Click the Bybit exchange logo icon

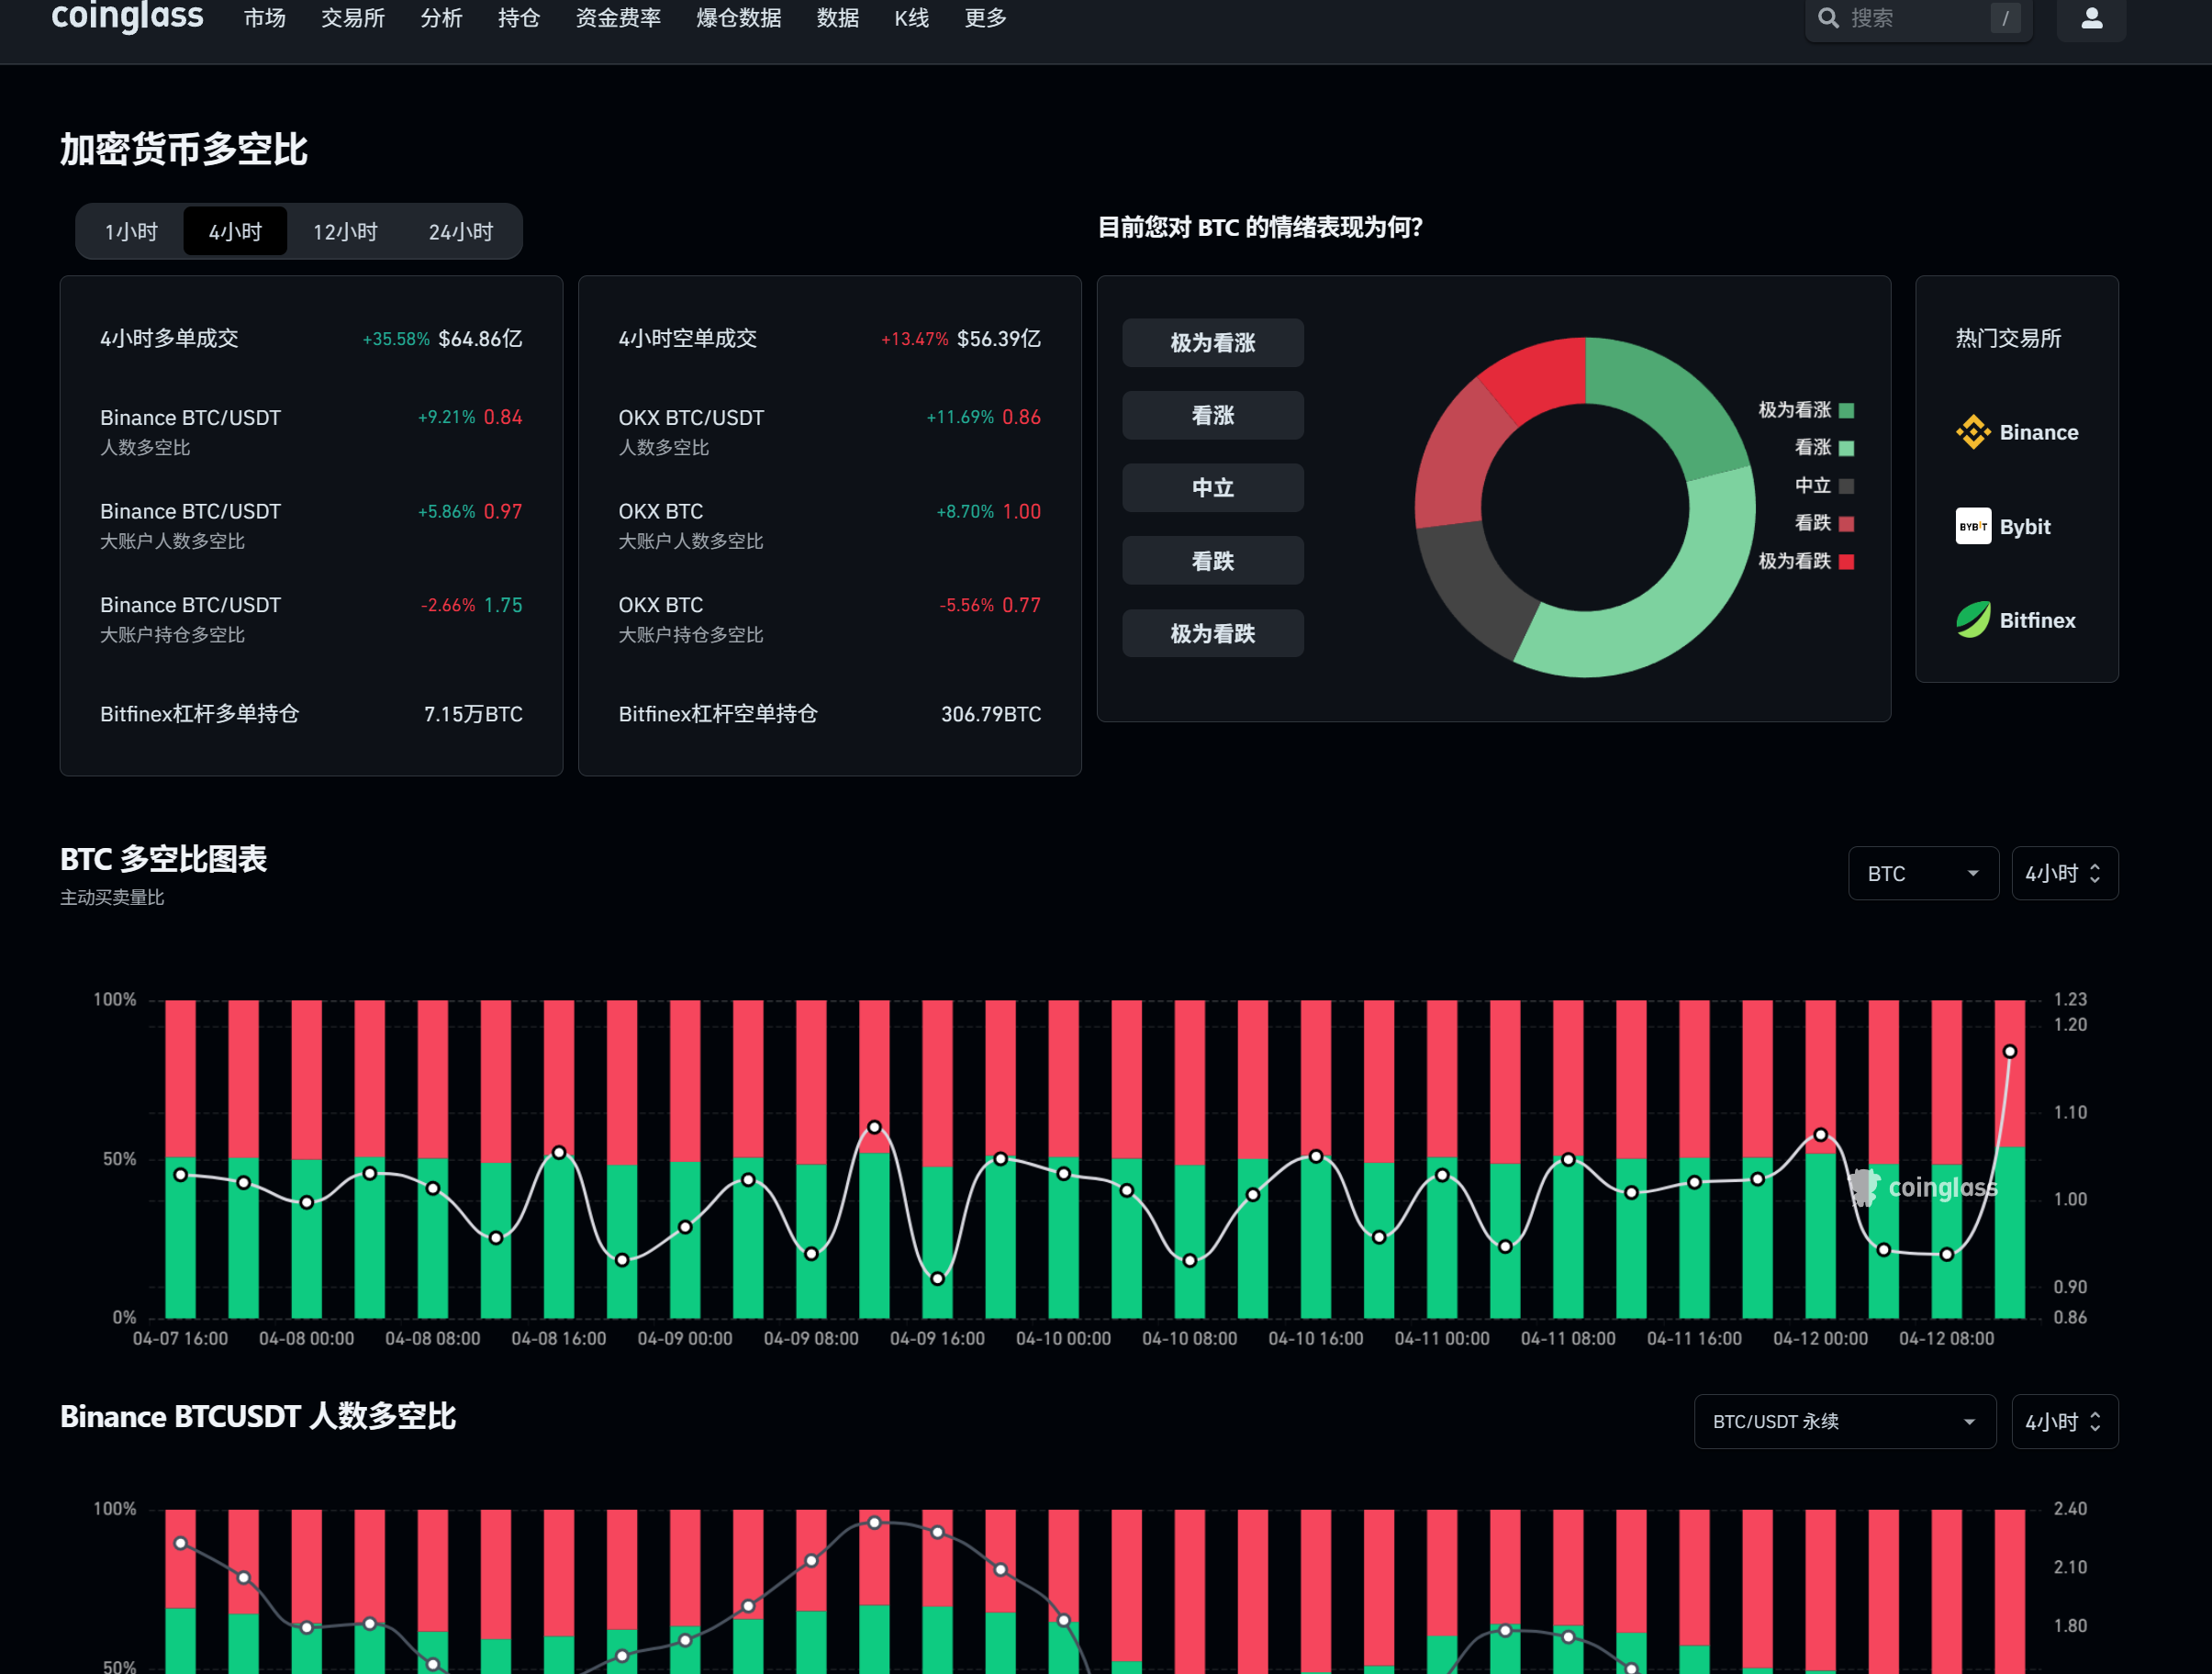point(1972,526)
